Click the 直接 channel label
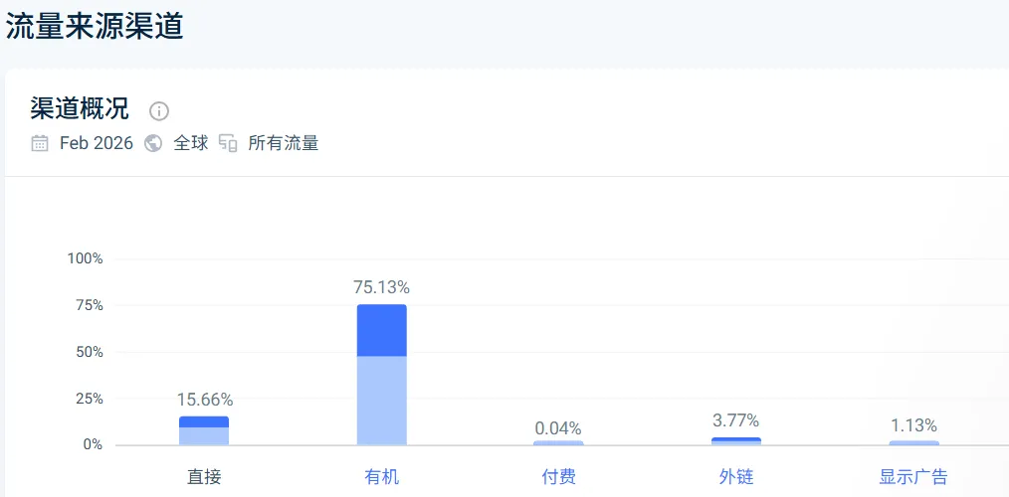 [204, 477]
